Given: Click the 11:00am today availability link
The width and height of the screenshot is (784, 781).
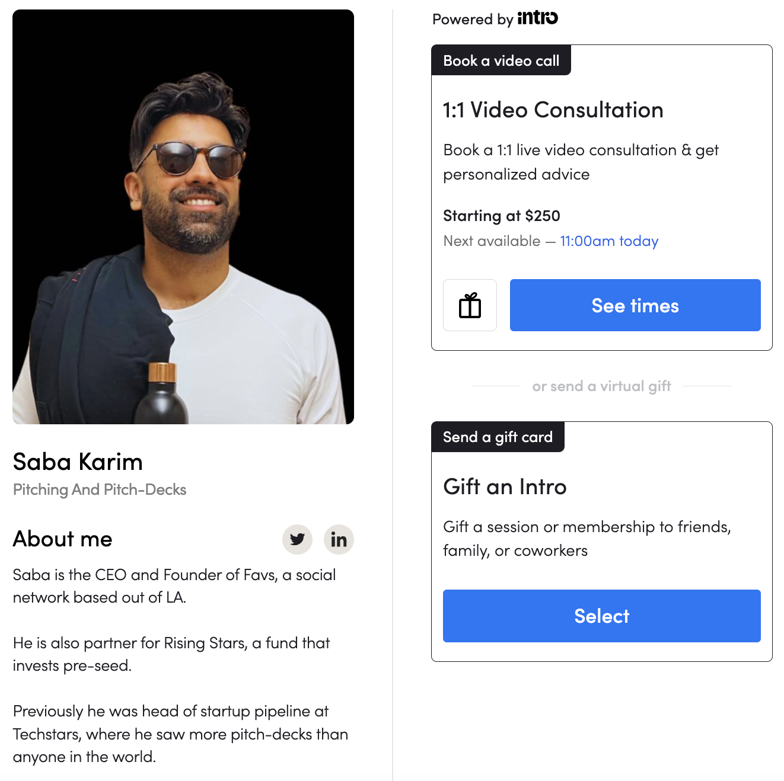Looking at the screenshot, I should pos(609,241).
